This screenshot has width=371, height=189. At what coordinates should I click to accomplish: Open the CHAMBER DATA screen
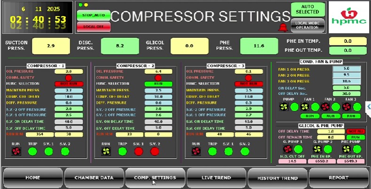coord(94,178)
